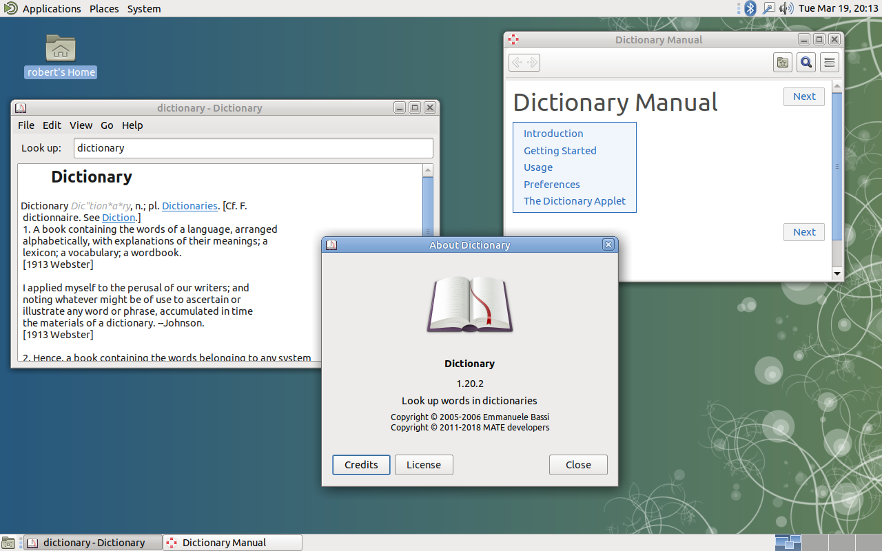882x551 pixels.
Task: Open The Dictionary Applet section
Action: tap(575, 201)
